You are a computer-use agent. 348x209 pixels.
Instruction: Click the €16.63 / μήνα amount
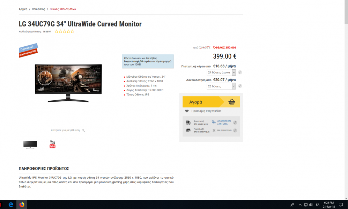coord(224,66)
